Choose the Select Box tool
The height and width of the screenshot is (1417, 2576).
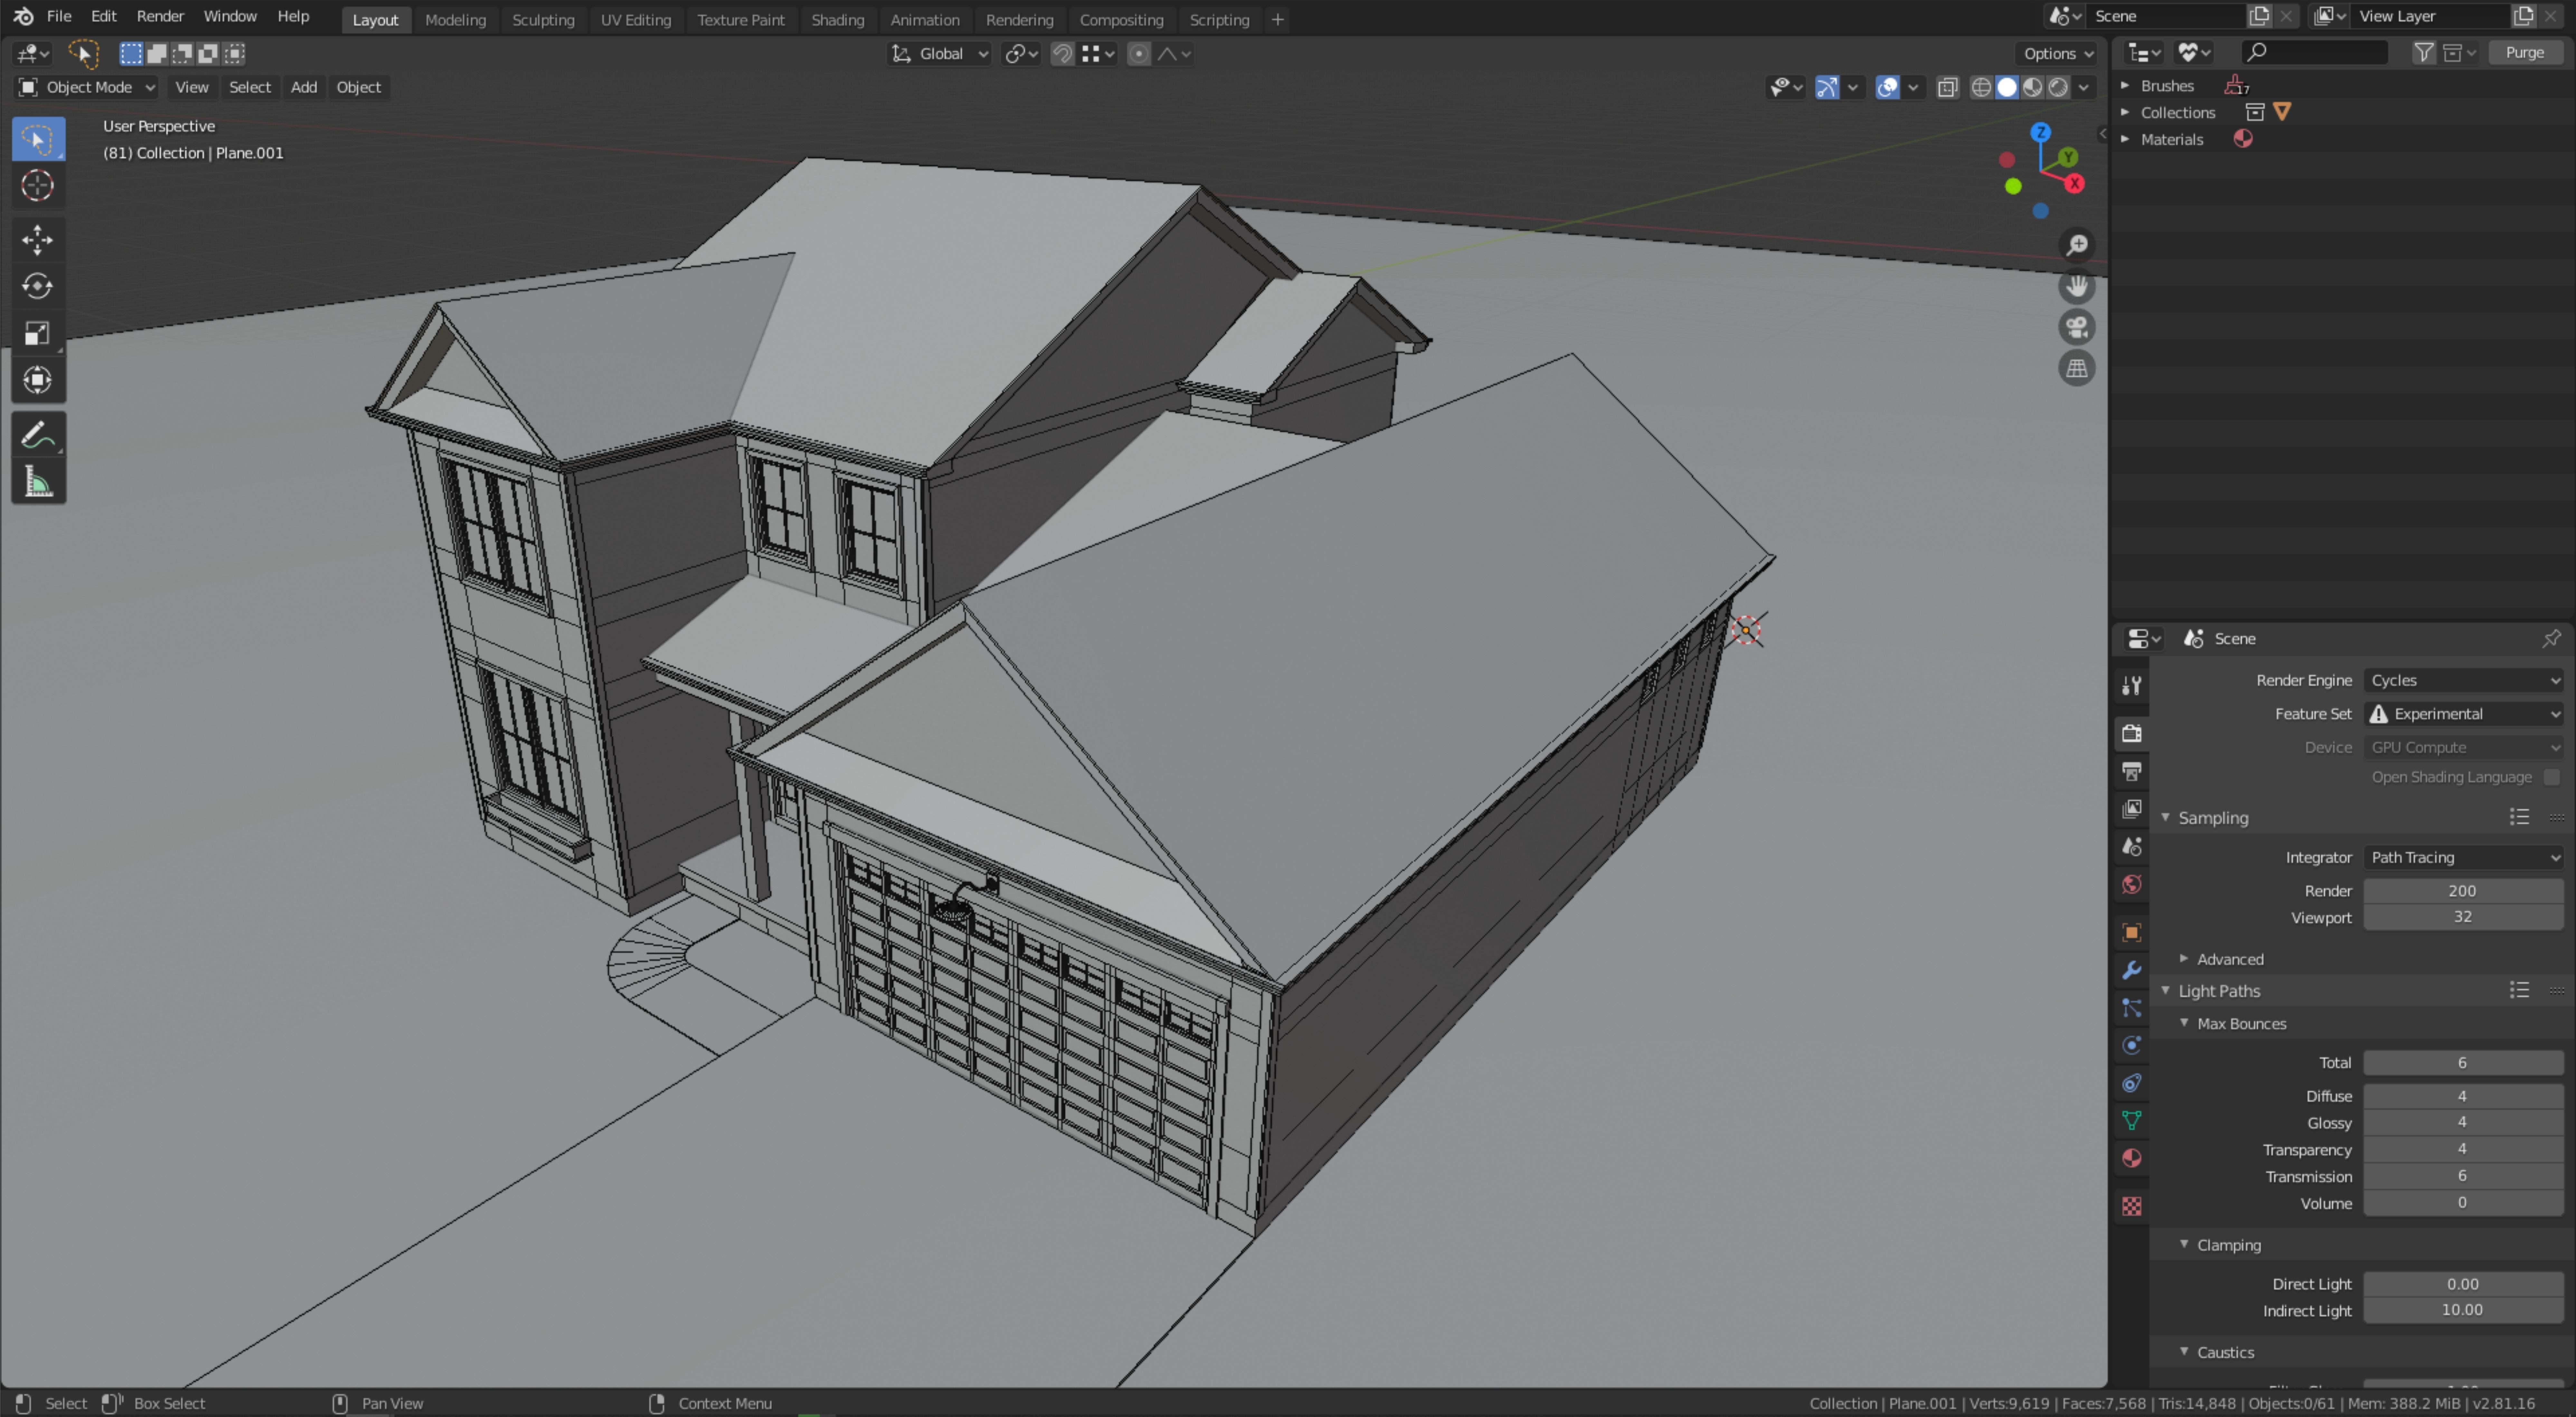(38, 139)
